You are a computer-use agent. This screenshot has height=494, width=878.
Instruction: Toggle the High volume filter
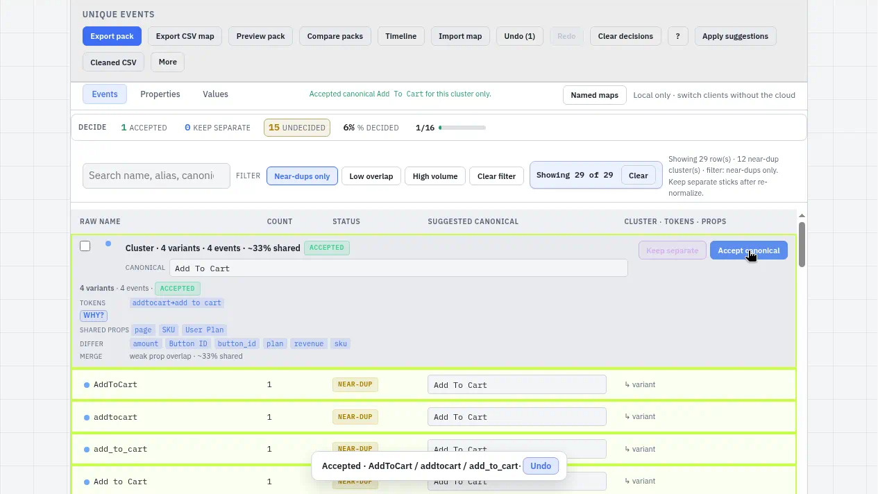pos(435,176)
